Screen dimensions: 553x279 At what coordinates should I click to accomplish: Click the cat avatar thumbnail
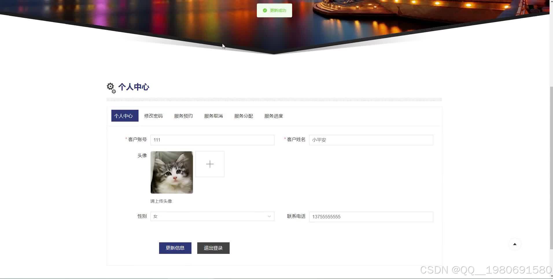tap(172, 172)
